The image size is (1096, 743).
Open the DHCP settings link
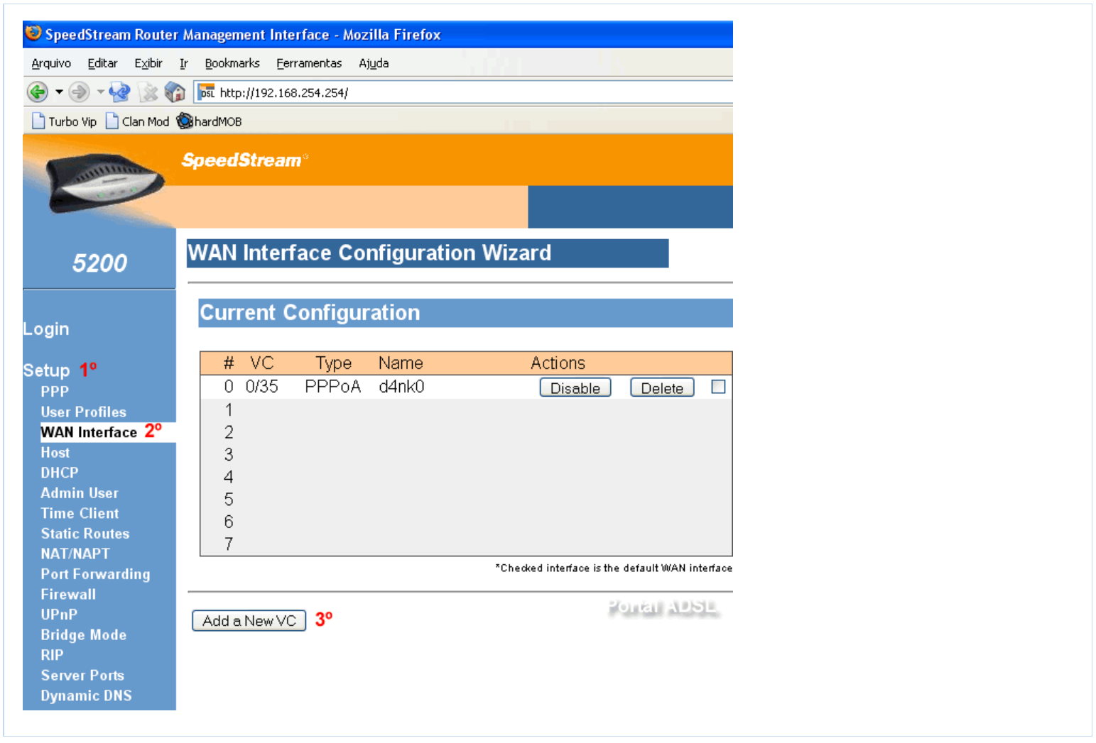coord(60,473)
